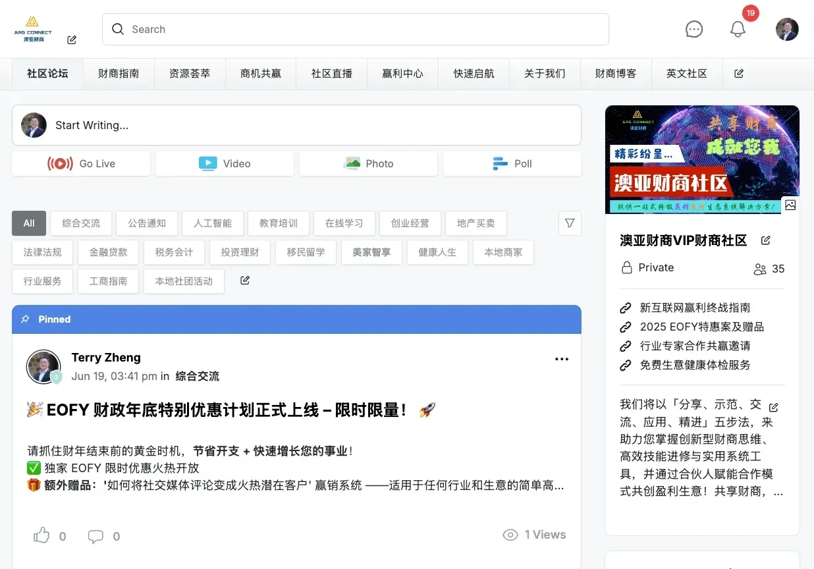
Task: Go to 商机共赢 tab
Action: click(x=261, y=74)
